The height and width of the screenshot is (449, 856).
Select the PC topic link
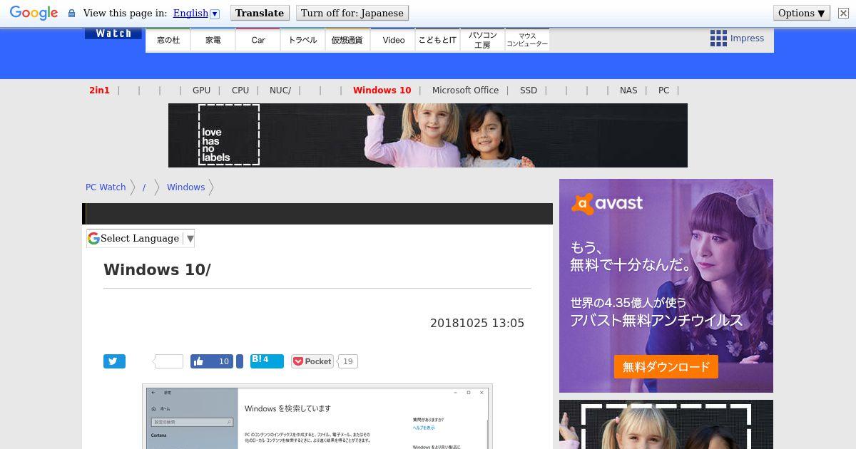(663, 91)
